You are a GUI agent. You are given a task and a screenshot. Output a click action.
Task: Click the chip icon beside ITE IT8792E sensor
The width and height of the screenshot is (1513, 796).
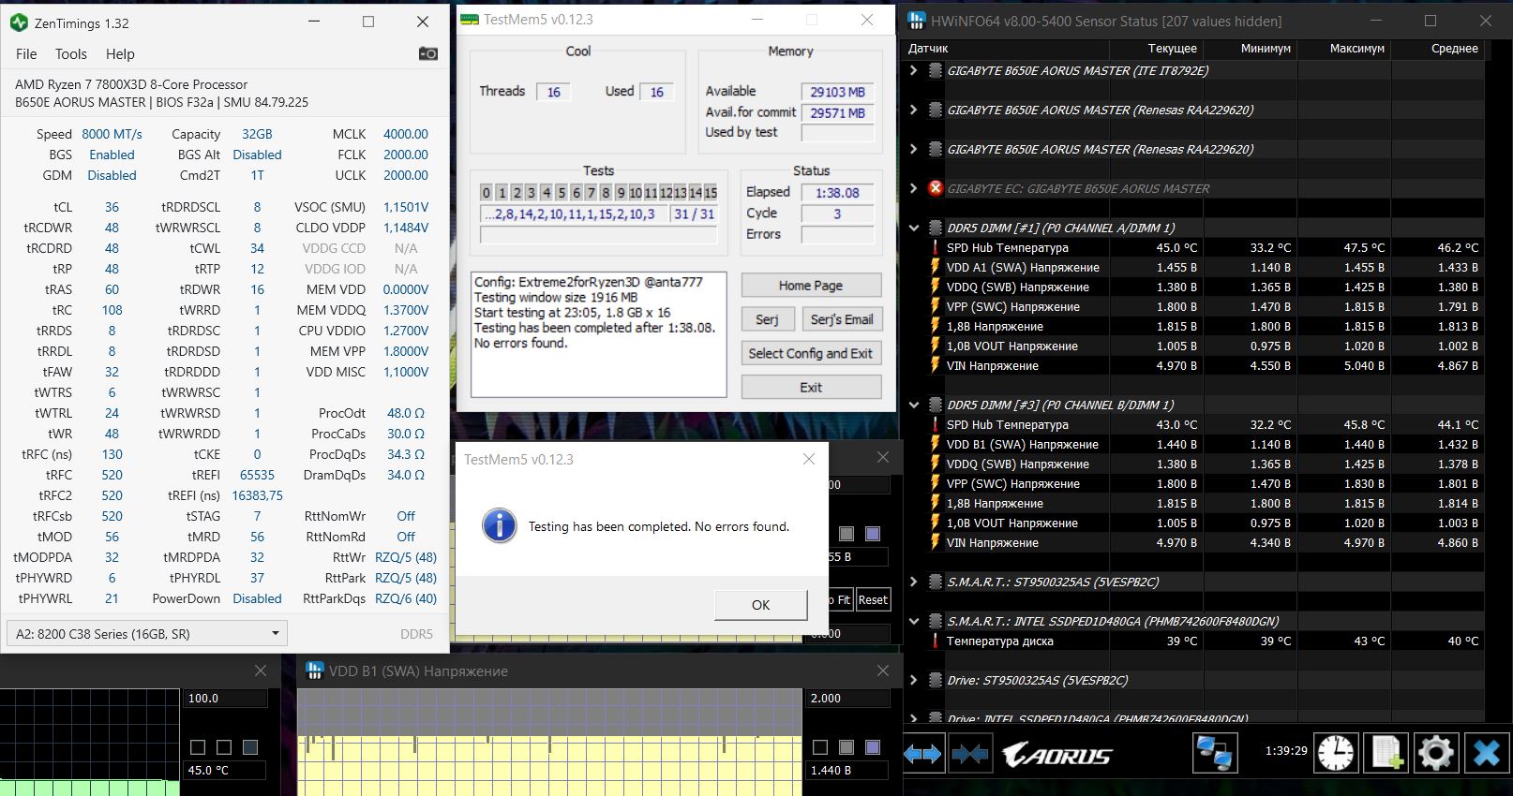point(935,70)
